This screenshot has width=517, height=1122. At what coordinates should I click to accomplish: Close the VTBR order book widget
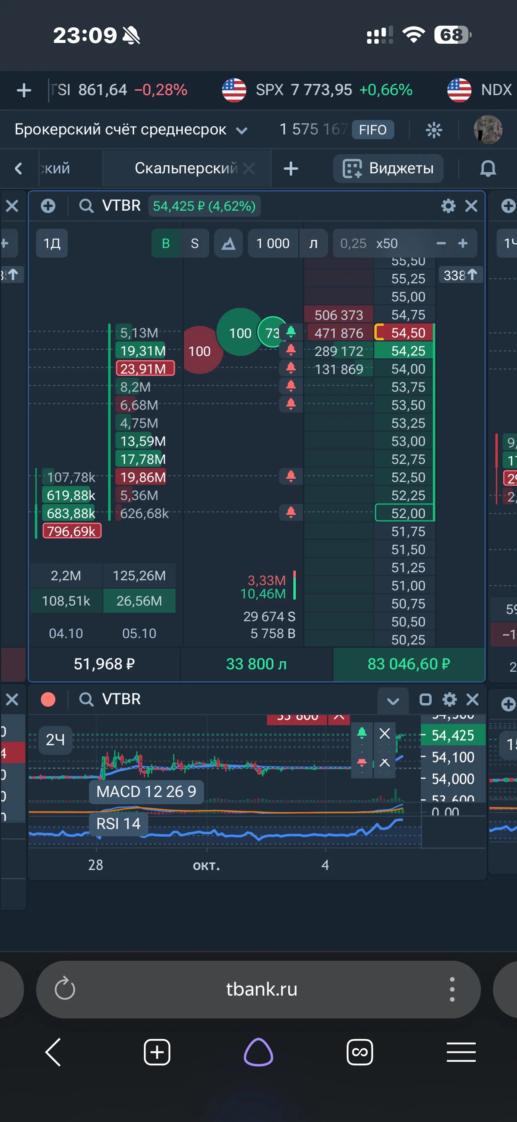coord(471,205)
